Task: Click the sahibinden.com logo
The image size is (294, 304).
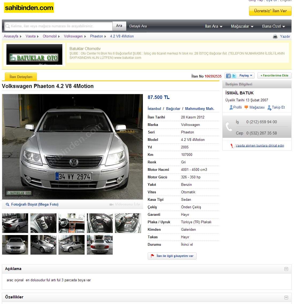Action: coord(29,8)
